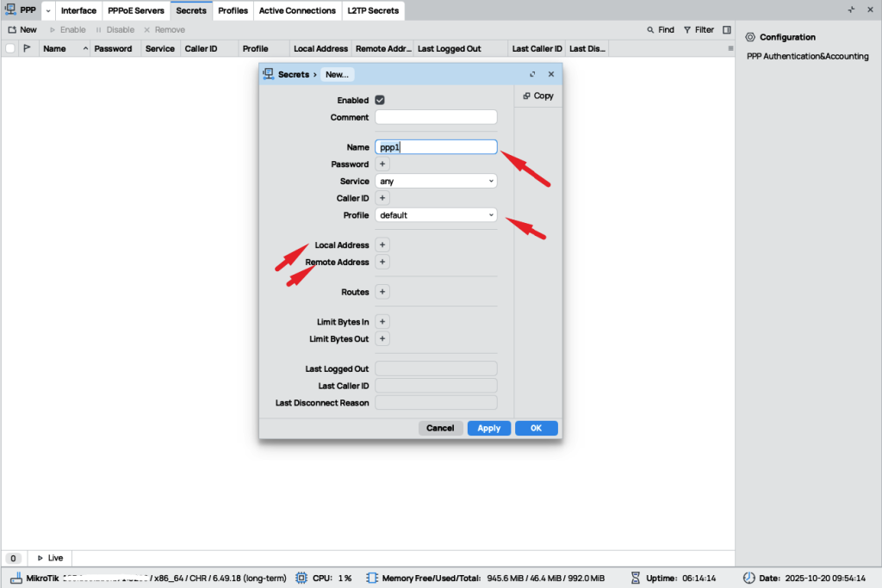Add Limit Bytes In via plus icon

click(x=383, y=322)
